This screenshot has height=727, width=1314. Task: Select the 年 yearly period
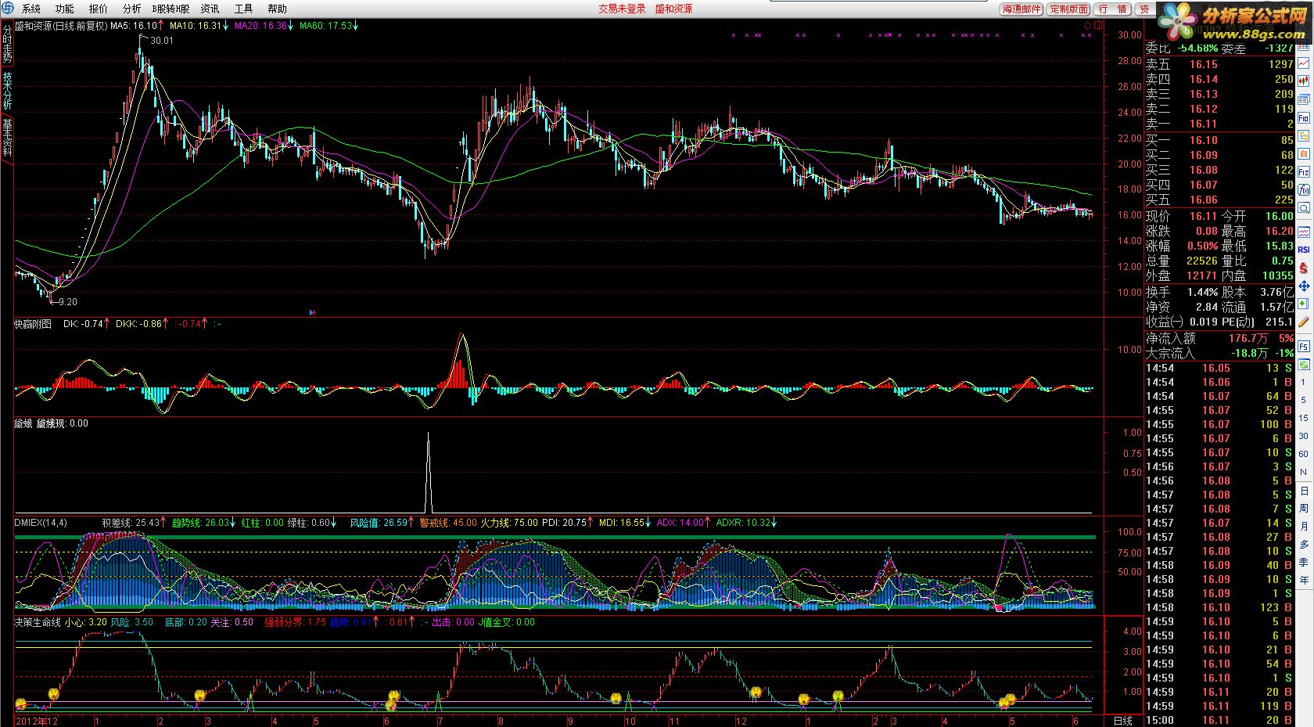point(1304,581)
